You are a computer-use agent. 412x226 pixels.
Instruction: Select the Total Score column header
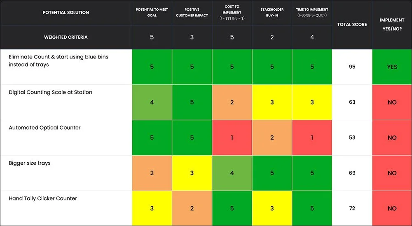(352, 24)
